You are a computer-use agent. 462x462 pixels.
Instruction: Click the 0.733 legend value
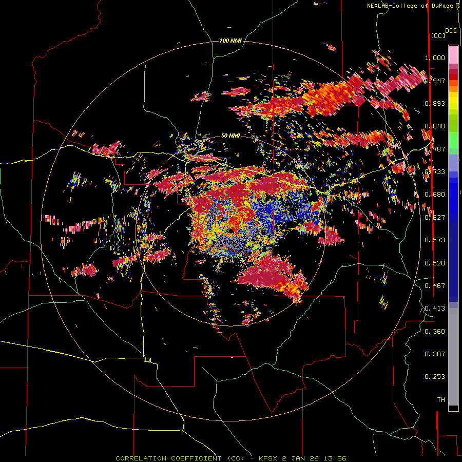tap(435, 172)
